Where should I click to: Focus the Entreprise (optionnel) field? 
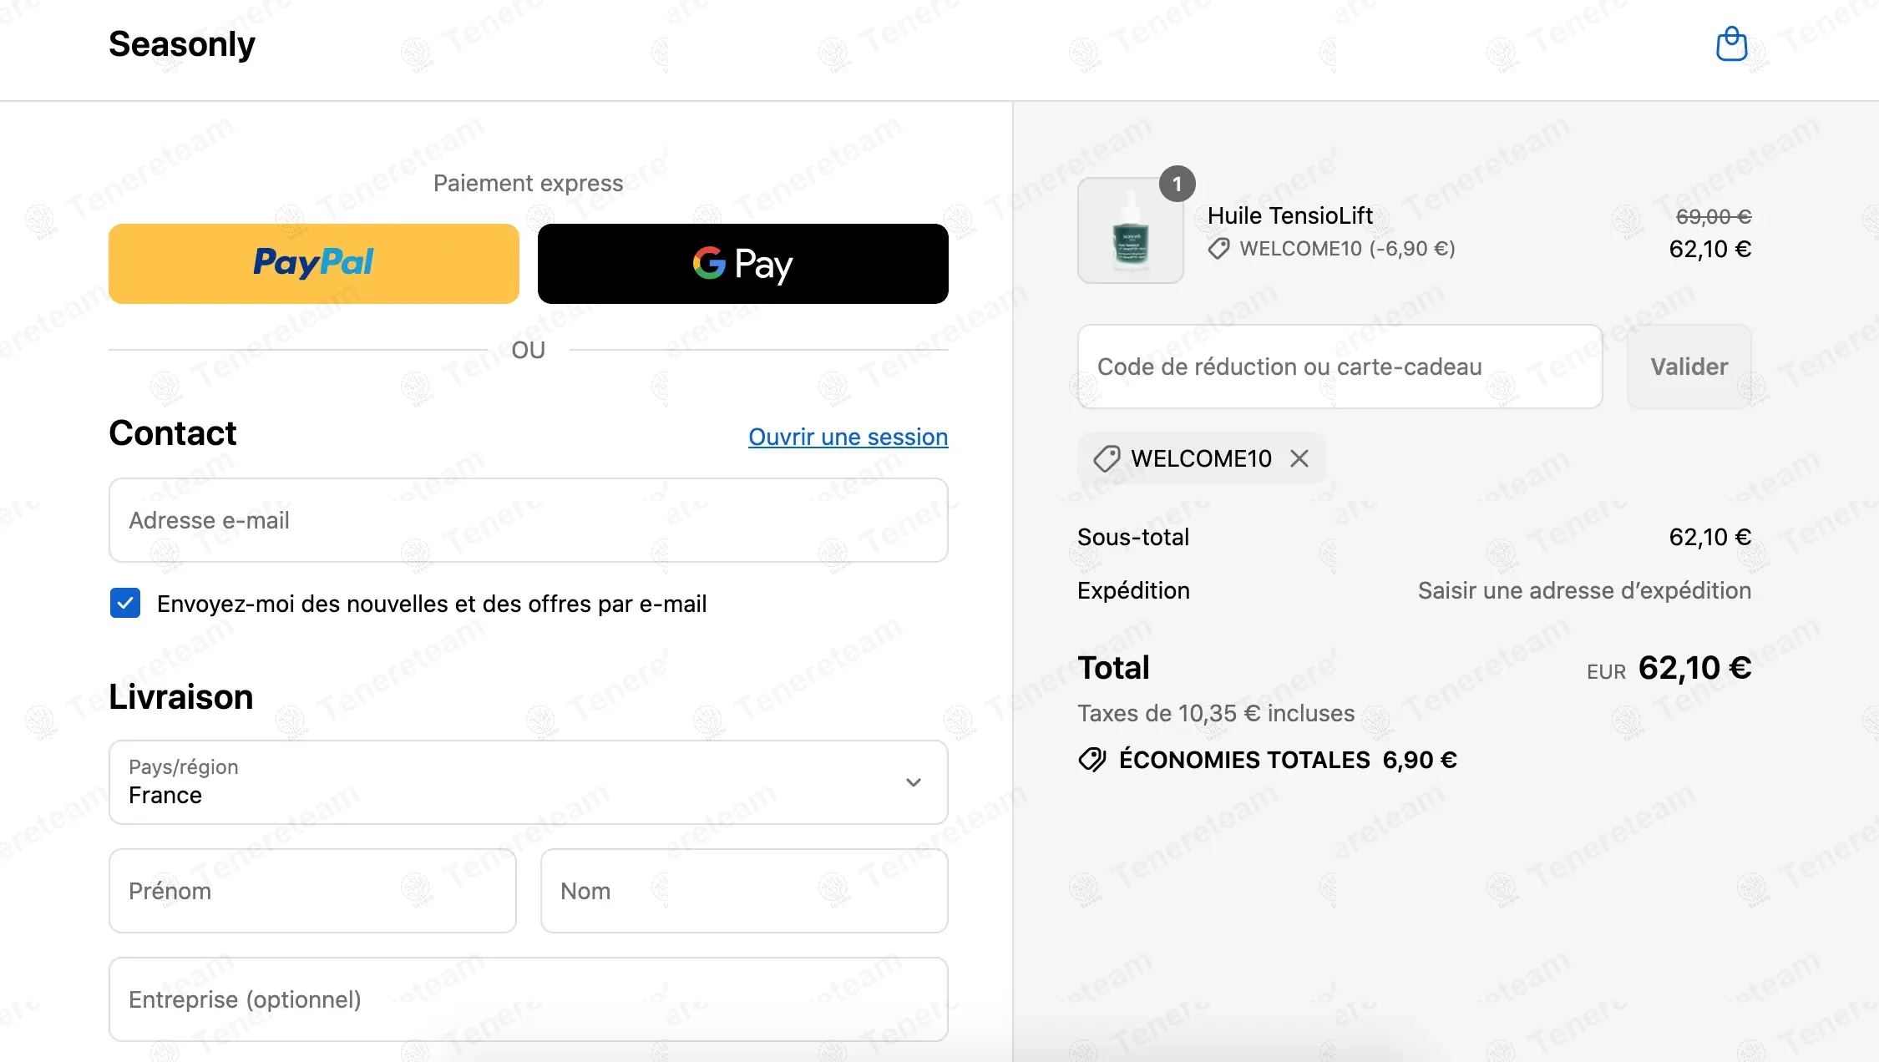[529, 999]
